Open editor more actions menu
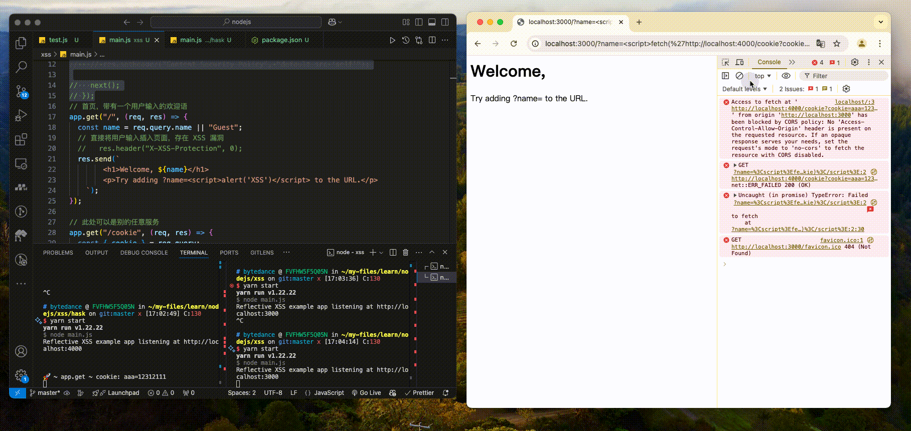Screen dimensions: 911x431 [445, 40]
